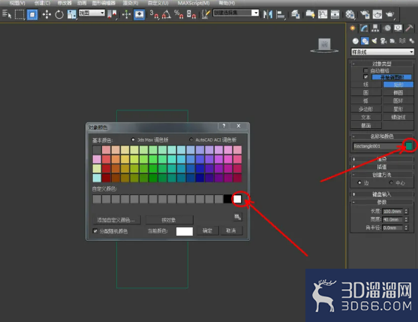Image resolution: width=418 pixels, height=322 pixels.
Task: Switch to the Utilities hammer tab
Action: (x=409, y=29)
